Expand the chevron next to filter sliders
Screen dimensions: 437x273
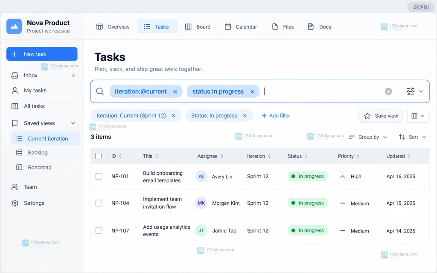421,91
